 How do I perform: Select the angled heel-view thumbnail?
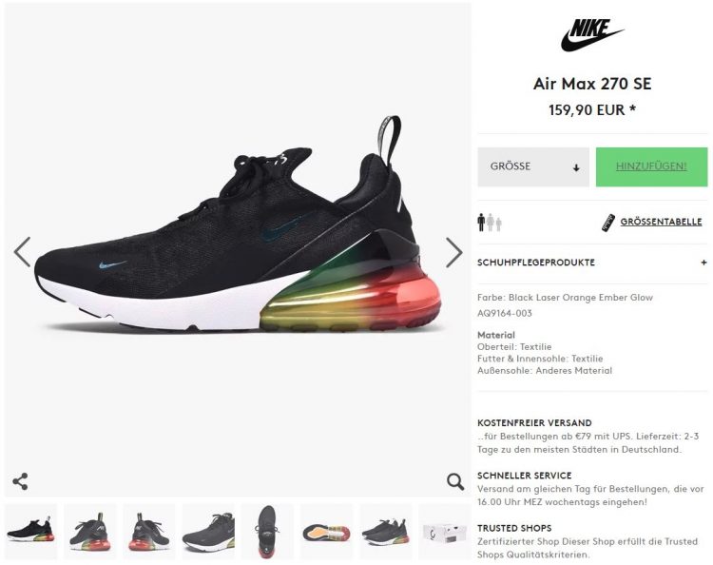[90, 532]
